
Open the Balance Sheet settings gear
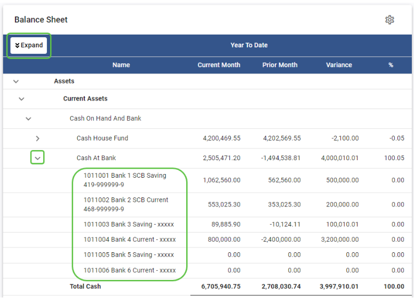pos(389,20)
